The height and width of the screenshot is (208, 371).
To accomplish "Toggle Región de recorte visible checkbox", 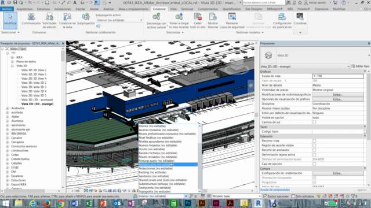I will coord(314,146).
